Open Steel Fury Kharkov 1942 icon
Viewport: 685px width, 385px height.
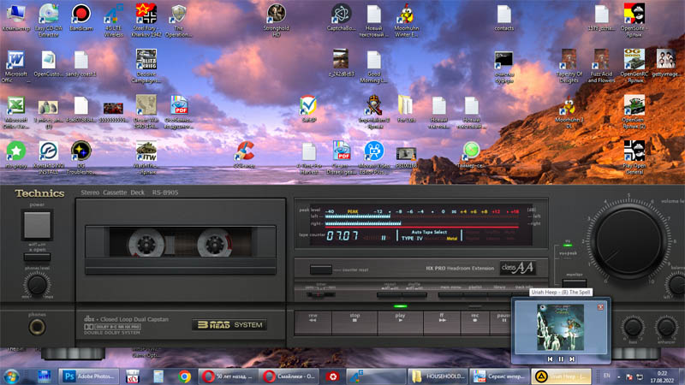[x=146, y=19]
